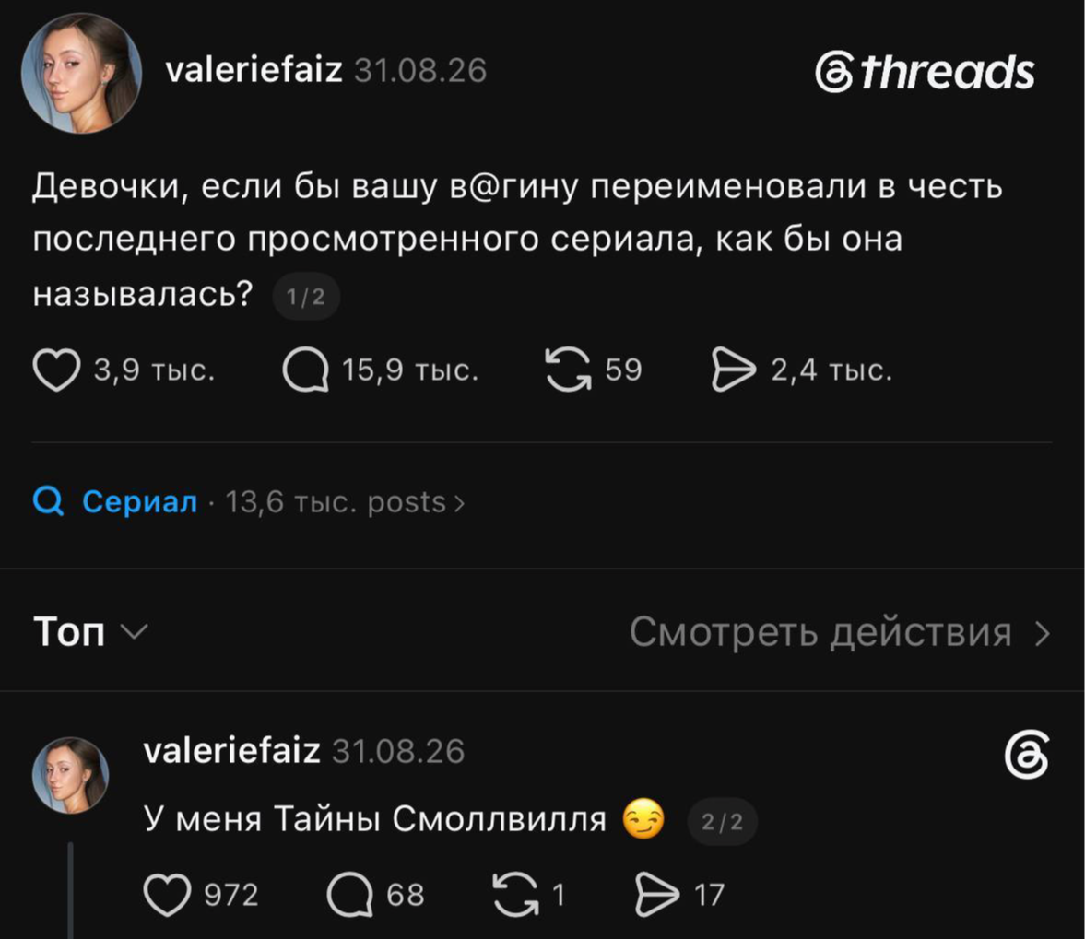This screenshot has height=939, width=1085.
Task: Open valeriefaiz profile from main post username
Action: pos(254,70)
